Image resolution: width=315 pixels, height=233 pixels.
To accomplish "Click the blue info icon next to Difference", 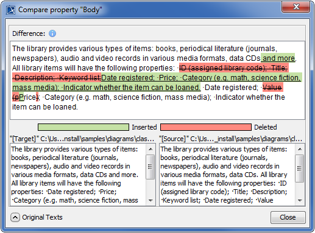I will [x=52, y=33].
